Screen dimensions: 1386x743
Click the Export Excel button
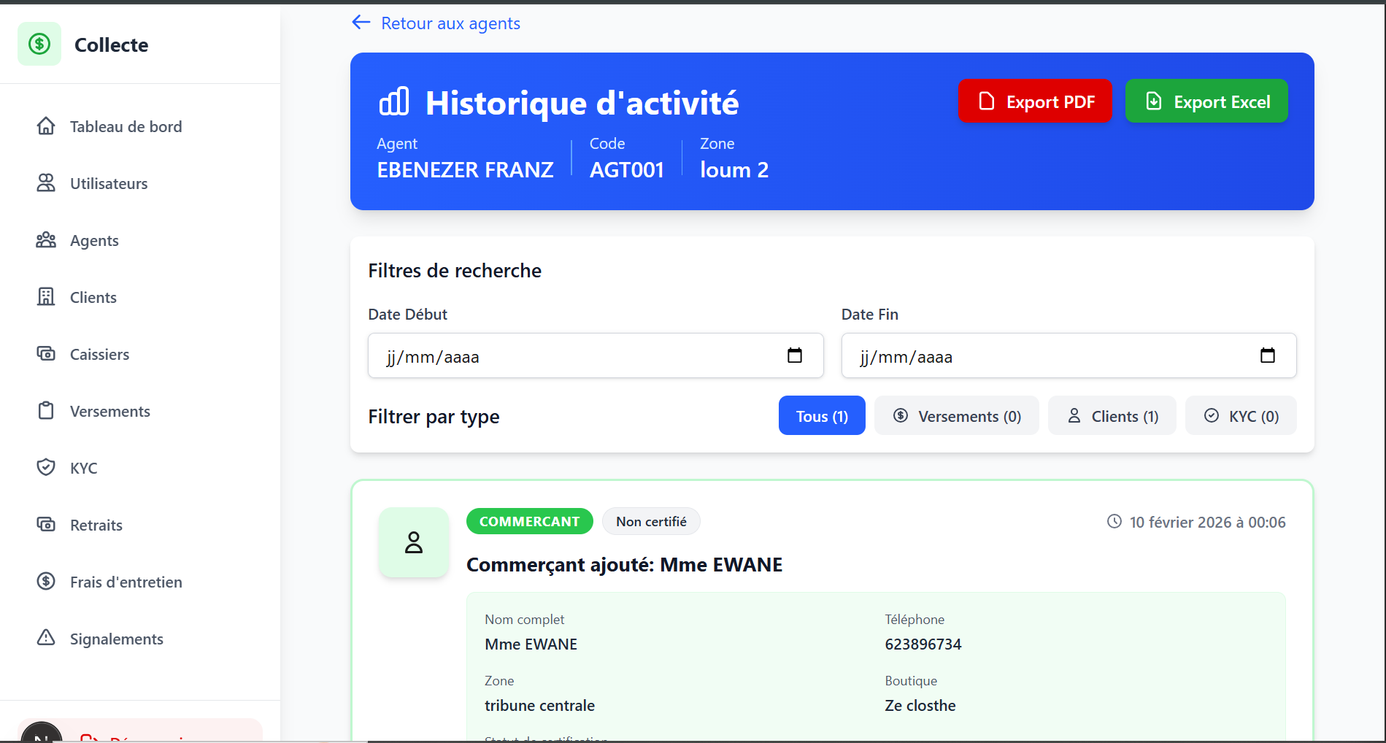point(1206,101)
